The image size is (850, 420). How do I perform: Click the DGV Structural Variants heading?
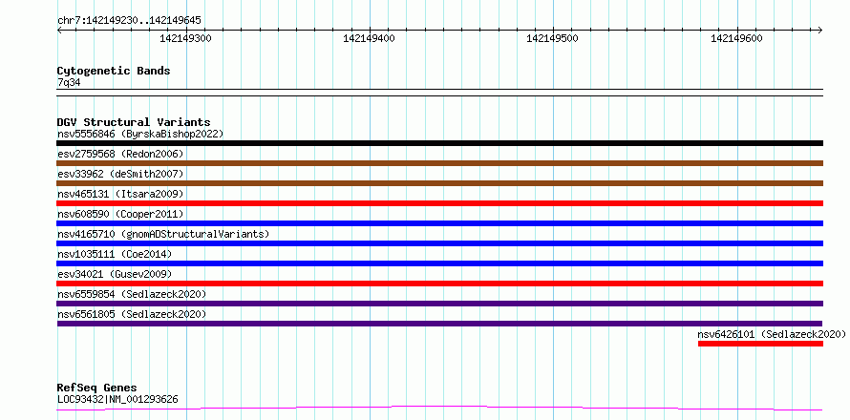[x=134, y=122]
